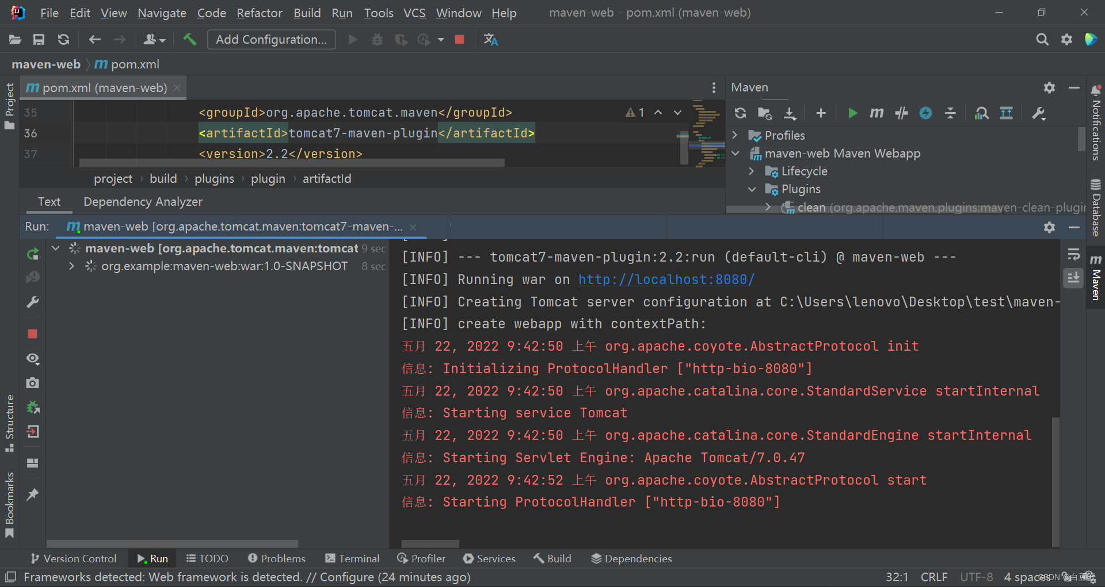Pin the Run tab
Screen dimensions: 1105x587
tap(33, 494)
